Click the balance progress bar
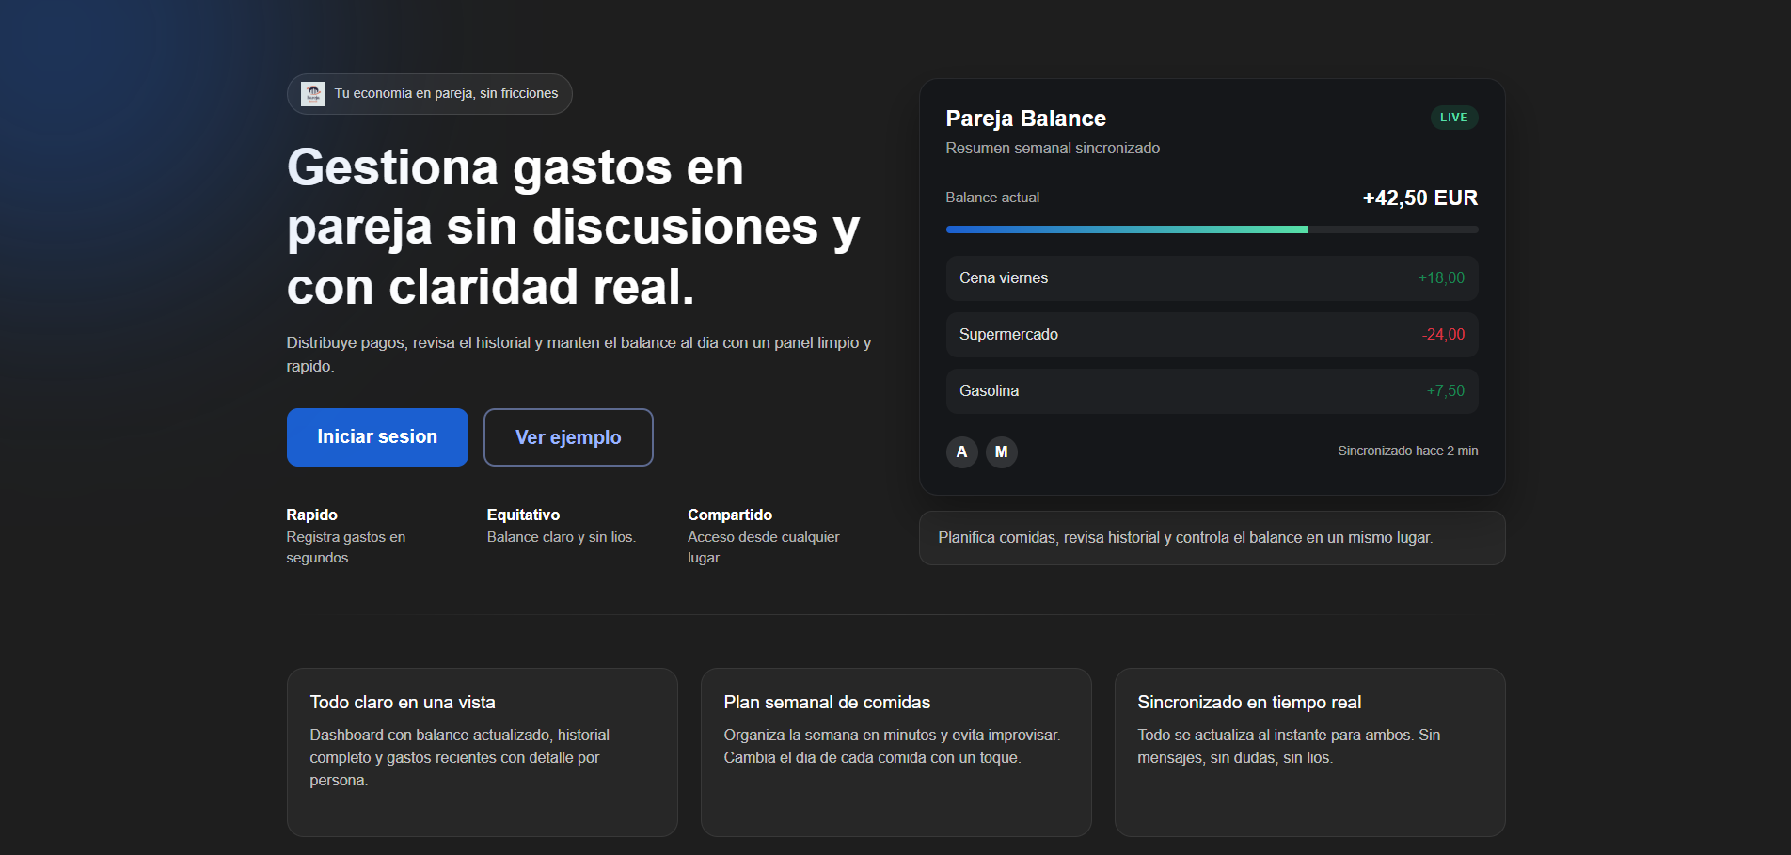The image size is (1791, 855). tap(1211, 230)
